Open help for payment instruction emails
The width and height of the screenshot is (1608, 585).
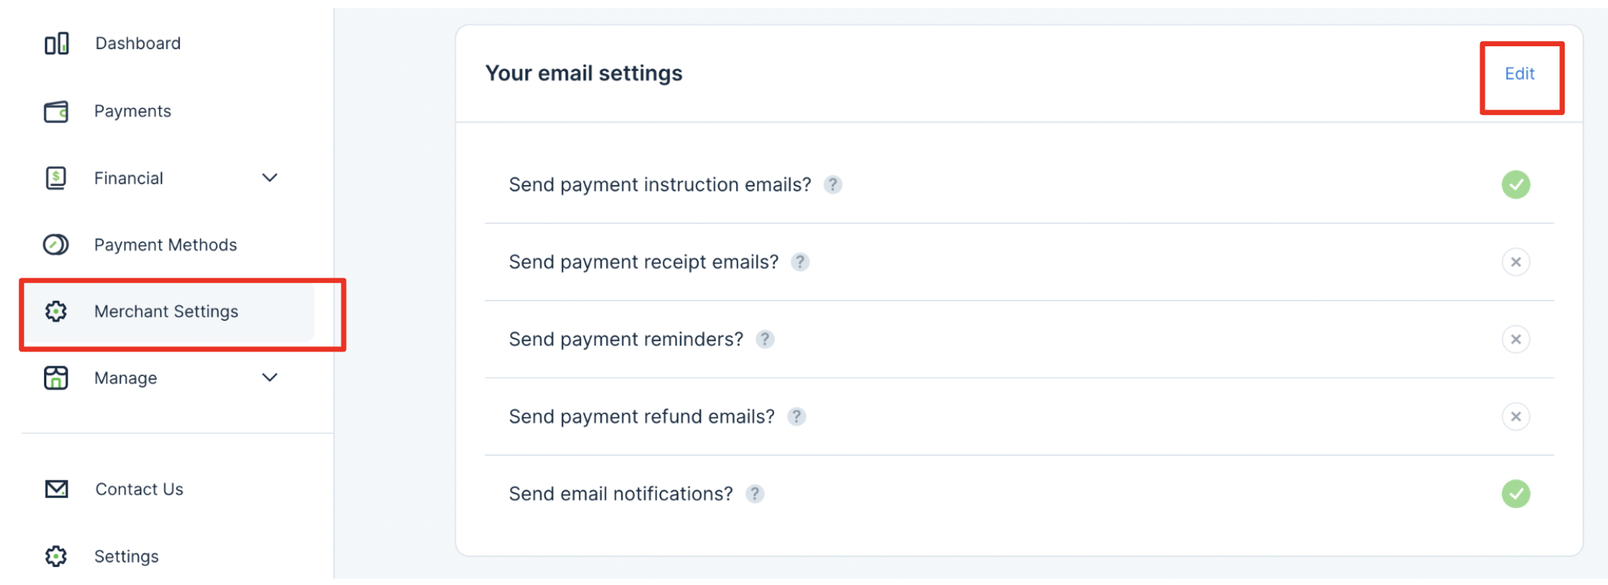click(832, 185)
